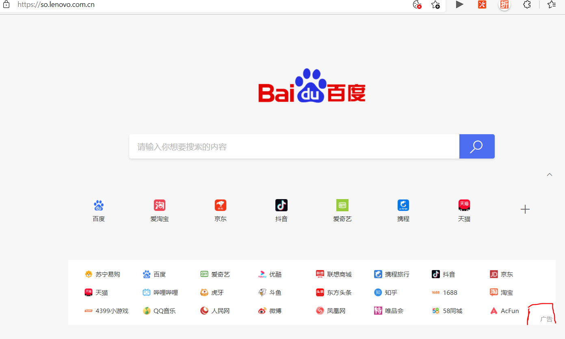Open the 凤凰网 link
565x339 pixels.
(331, 311)
